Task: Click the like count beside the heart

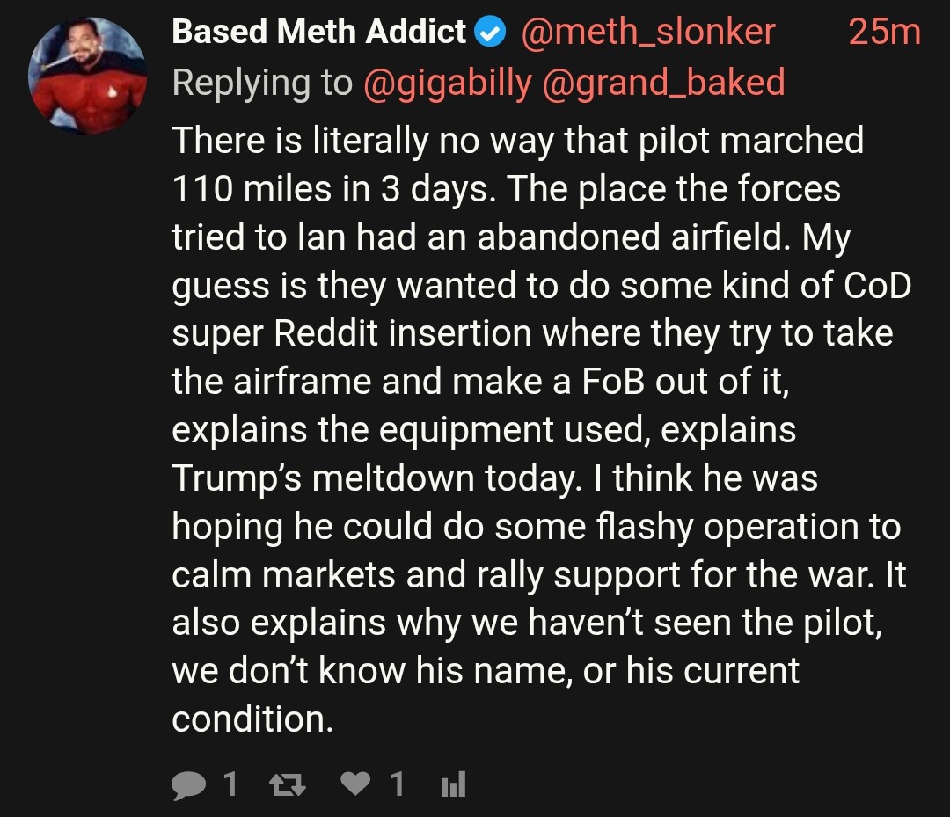Action: tap(397, 784)
